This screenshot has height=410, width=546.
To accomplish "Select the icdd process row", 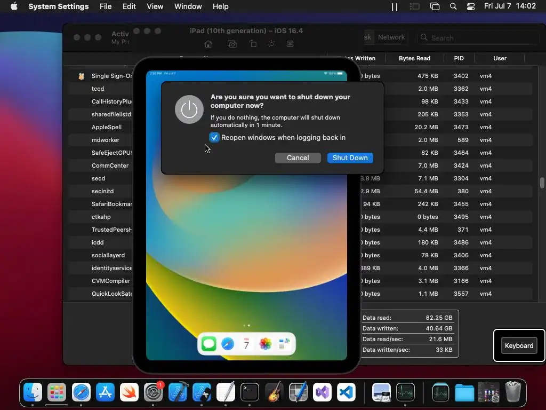I will click(300, 242).
